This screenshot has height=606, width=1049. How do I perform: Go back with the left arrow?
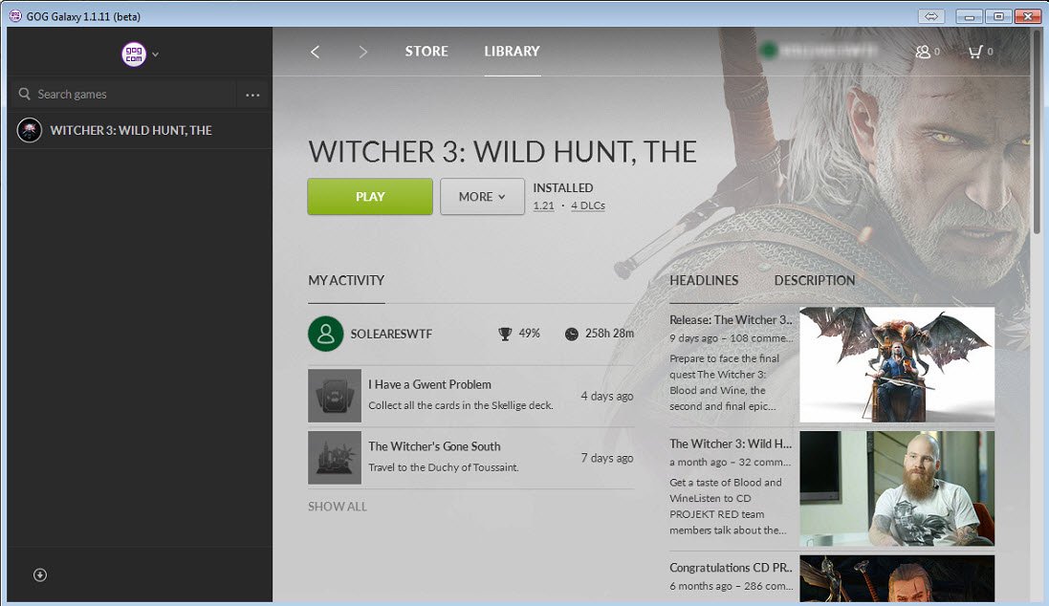point(316,52)
